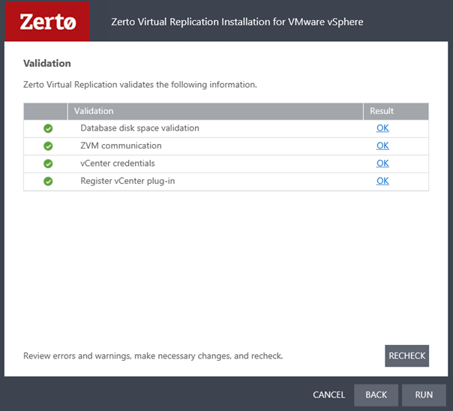Click the RECHECK button
Screen dimensions: 453x411
pyautogui.click(x=406, y=355)
